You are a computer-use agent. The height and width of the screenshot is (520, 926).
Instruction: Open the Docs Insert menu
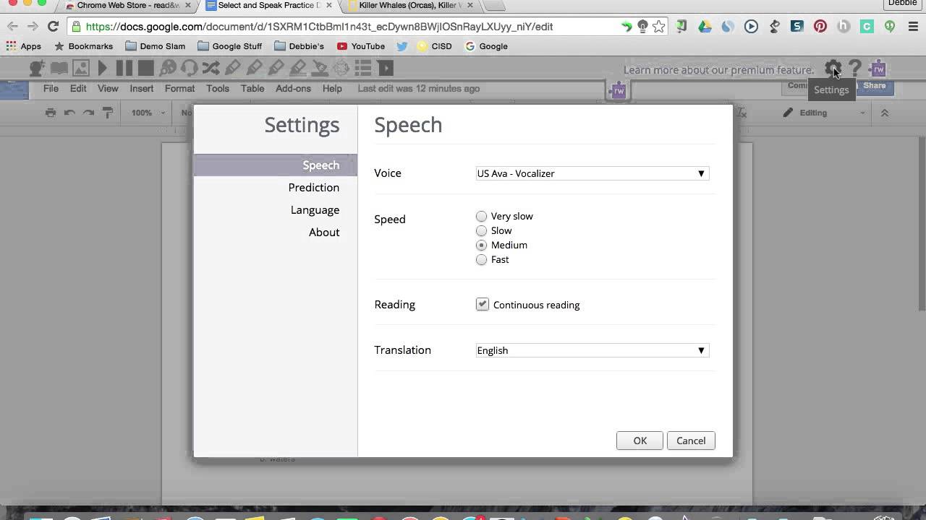coord(142,88)
